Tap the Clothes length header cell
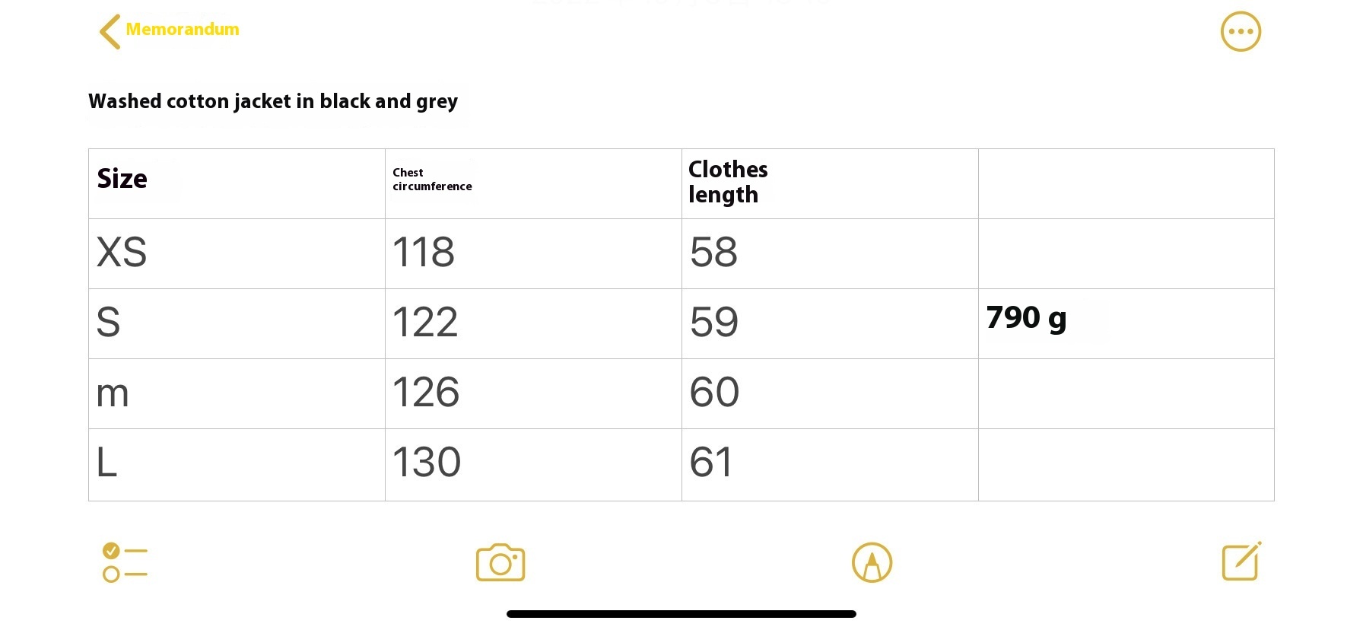Viewport: 1363px width, 630px height. click(x=829, y=183)
